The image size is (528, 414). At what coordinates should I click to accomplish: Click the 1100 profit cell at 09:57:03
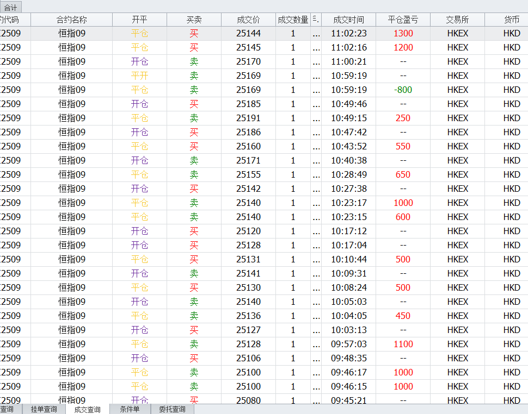coord(403,344)
